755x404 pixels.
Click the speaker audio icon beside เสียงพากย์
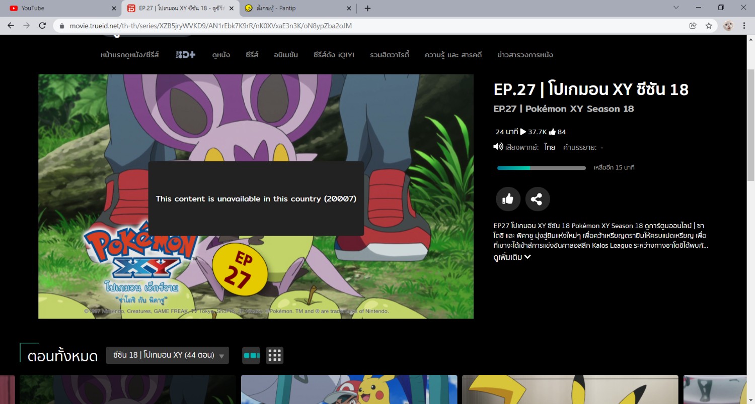point(498,147)
